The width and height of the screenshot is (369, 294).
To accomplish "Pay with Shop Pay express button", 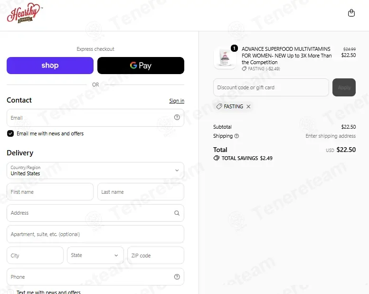I will tap(50, 66).
